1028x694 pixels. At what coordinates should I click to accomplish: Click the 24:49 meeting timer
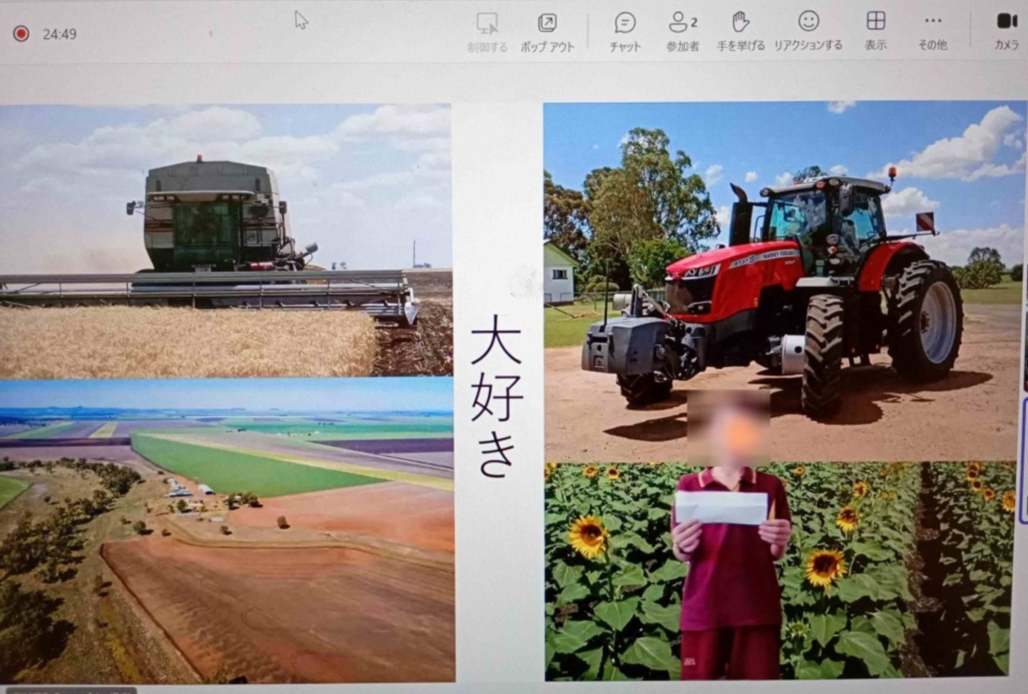[59, 34]
